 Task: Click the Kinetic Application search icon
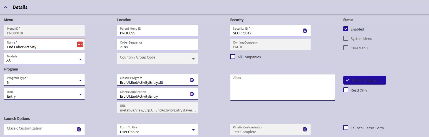click(x=192, y=94)
